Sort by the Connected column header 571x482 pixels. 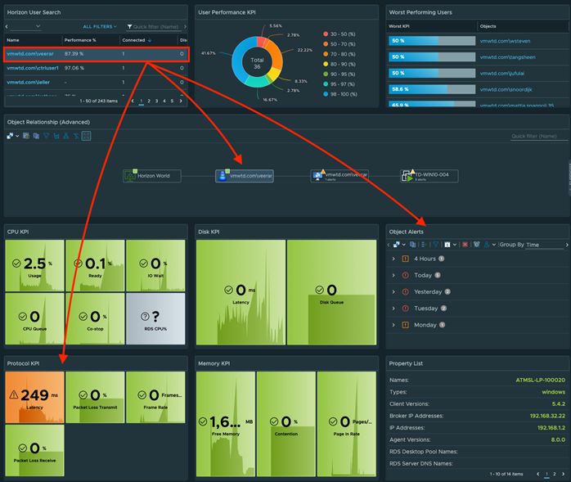[133, 40]
